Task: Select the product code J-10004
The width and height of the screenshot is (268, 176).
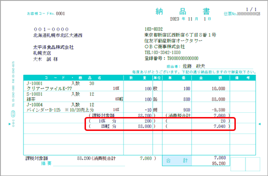Action: point(35,105)
